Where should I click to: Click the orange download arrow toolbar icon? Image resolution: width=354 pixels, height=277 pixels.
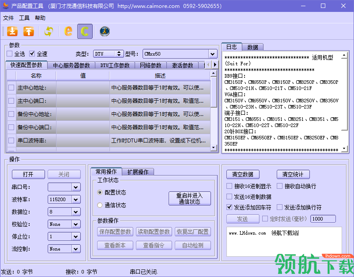coord(12,31)
